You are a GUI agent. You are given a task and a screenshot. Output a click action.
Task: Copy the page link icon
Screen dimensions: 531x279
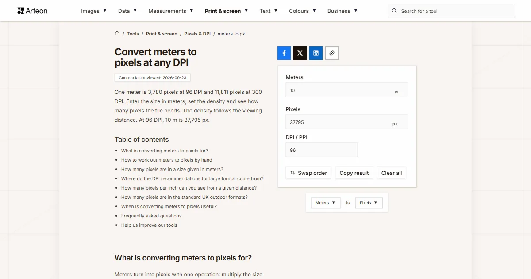click(x=332, y=53)
